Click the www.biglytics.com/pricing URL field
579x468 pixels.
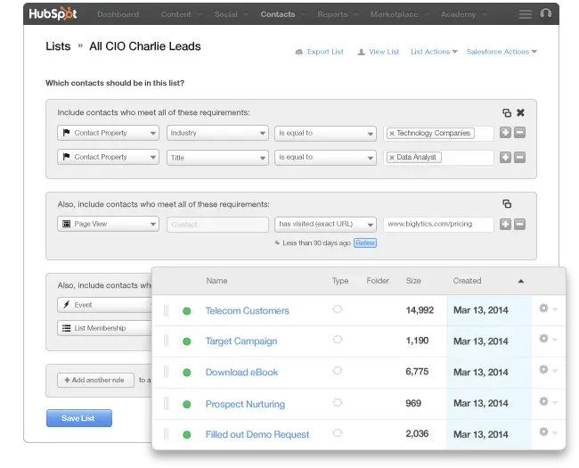pos(437,224)
